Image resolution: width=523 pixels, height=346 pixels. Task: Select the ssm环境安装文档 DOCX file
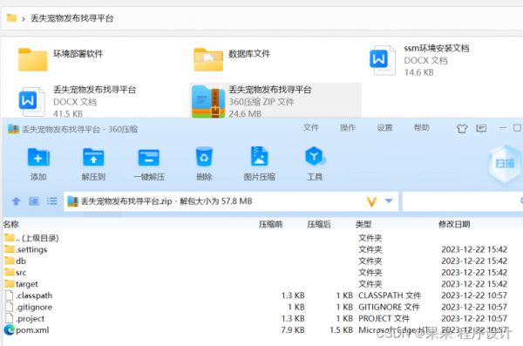tap(419, 61)
